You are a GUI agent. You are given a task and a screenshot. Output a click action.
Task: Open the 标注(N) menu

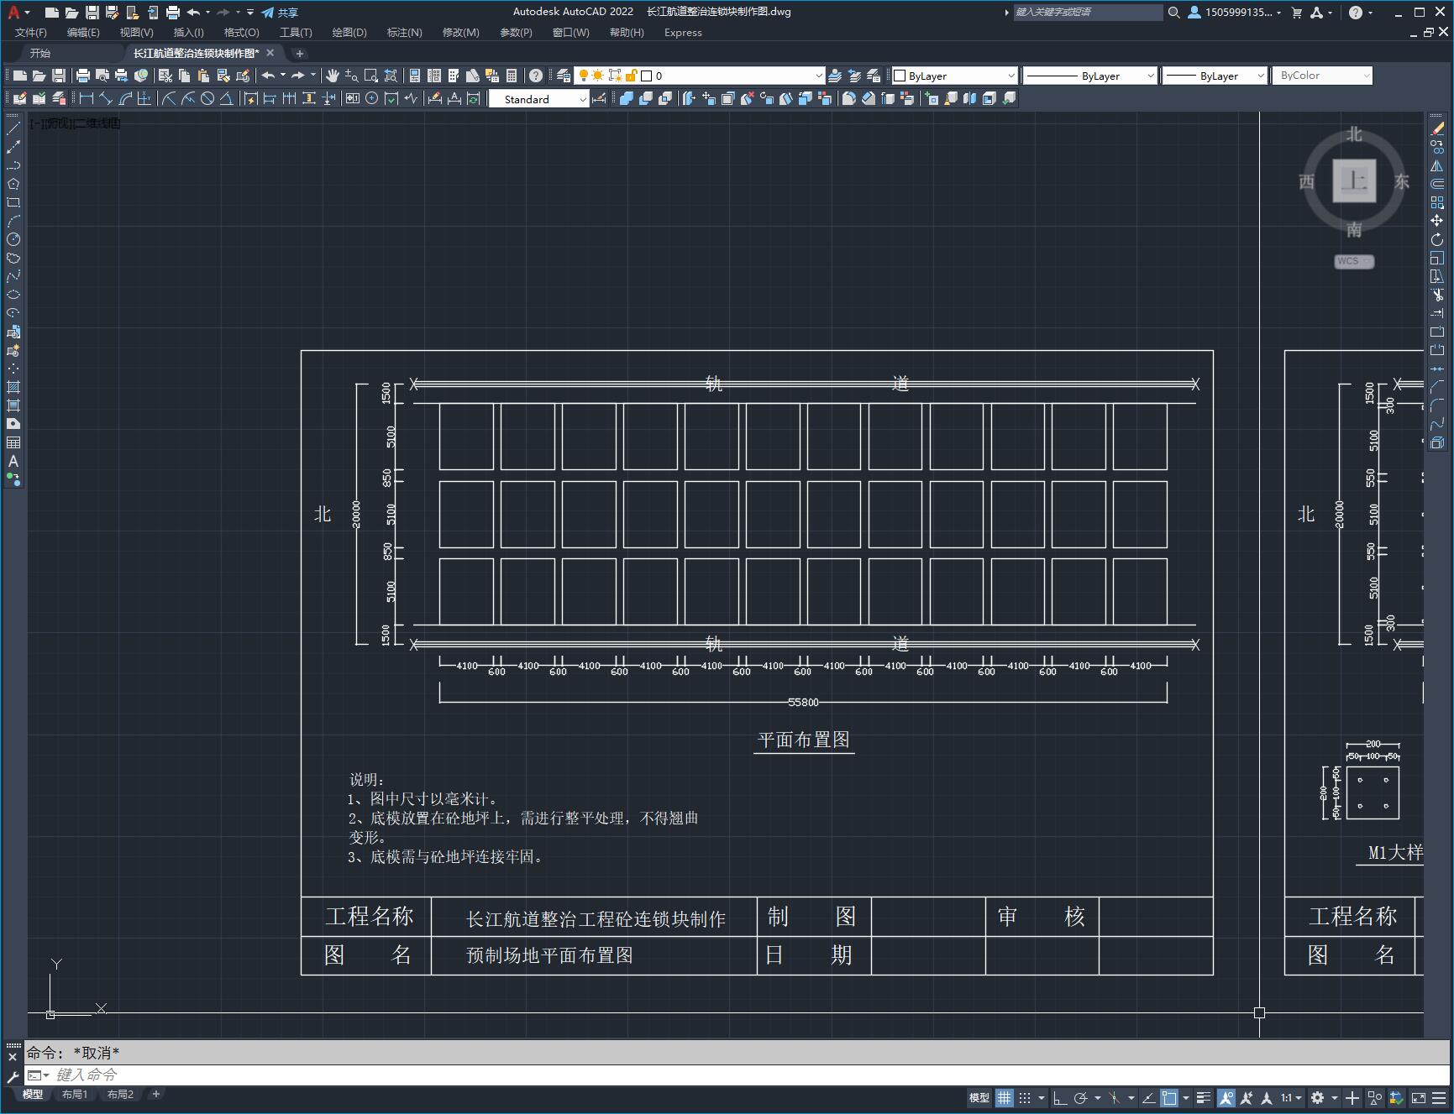click(405, 33)
